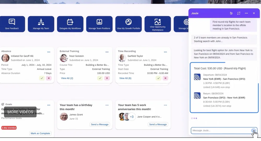This screenshot has height=141, width=261.
Task: Open the Manage My Team tile
Action: pos(41,24)
